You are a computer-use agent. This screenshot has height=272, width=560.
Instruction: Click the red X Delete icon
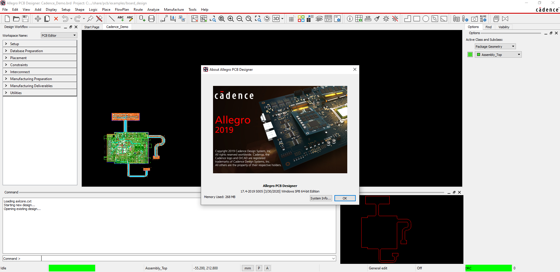(x=56, y=19)
